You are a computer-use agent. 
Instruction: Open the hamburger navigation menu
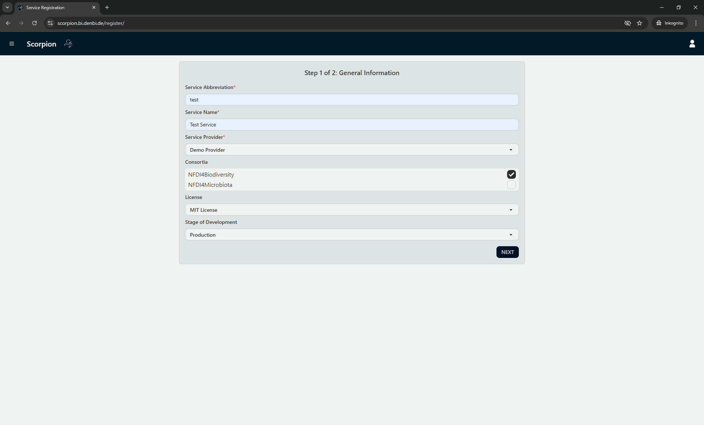[x=12, y=44]
